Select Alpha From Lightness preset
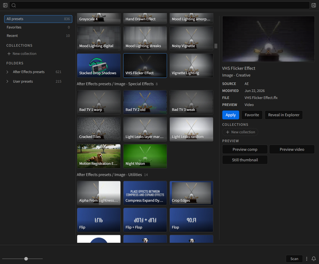319x264 pixels. click(x=99, y=193)
